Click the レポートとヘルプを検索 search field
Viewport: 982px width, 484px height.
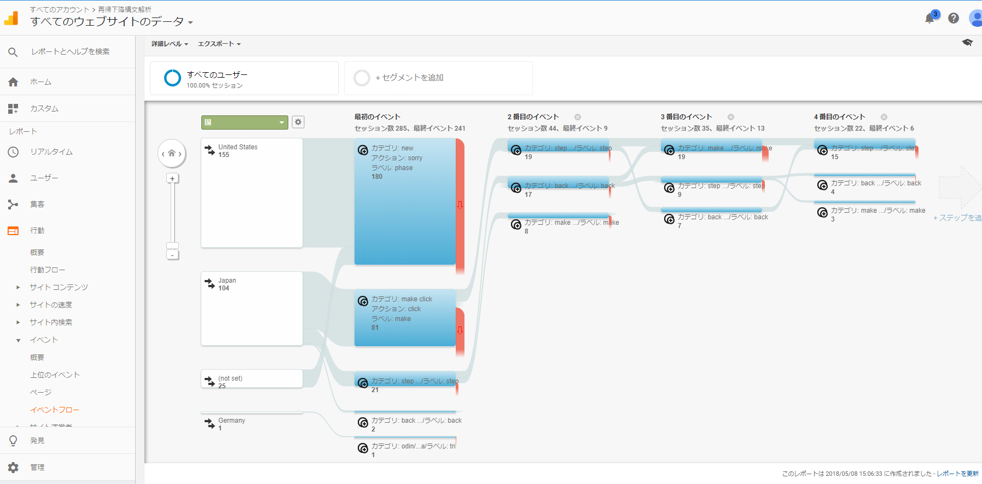pyautogui.click(x=70, y=51)
